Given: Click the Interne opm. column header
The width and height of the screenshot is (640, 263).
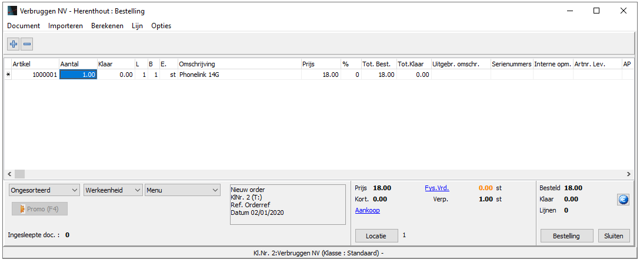Looking at the screenshot, I should click(x=553, y=64).
